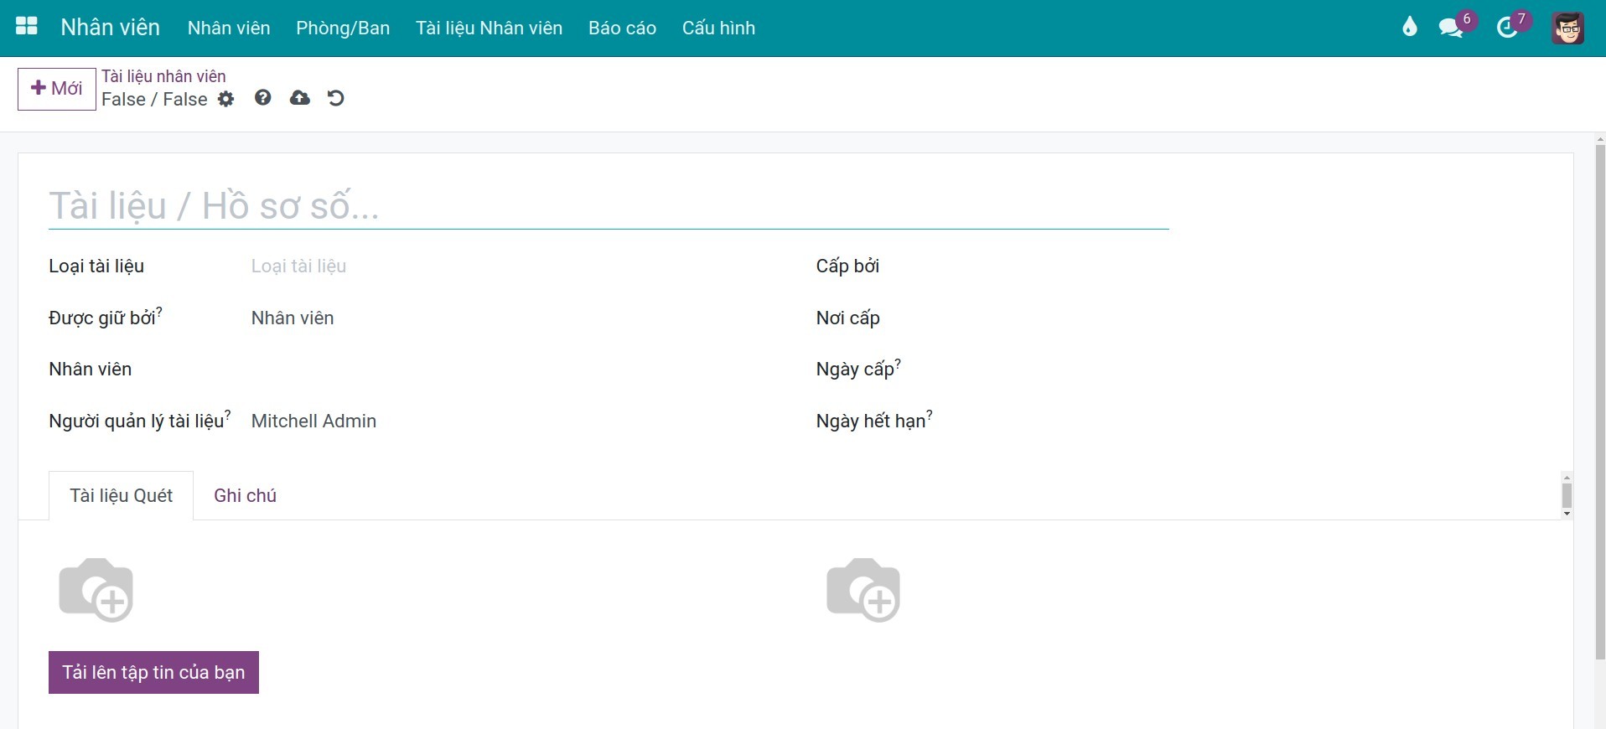The width and height of the screenshot is (1606, 729).
Task: Click the False / False record name
Action: tap(154, 100)
